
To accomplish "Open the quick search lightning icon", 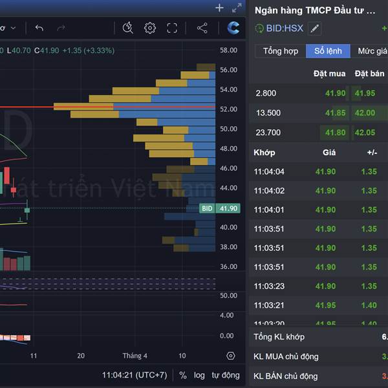I will [127, 28].
